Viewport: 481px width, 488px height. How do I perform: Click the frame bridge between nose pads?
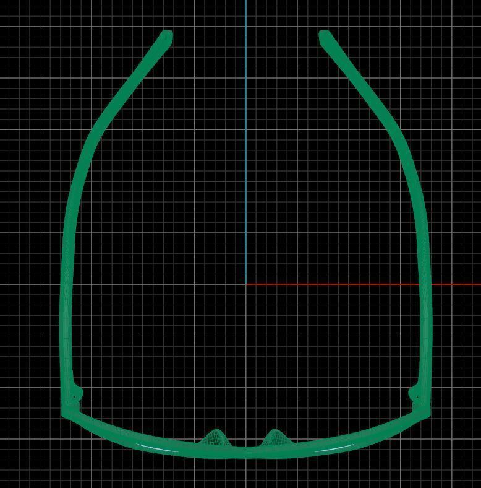tap(246, 452)
